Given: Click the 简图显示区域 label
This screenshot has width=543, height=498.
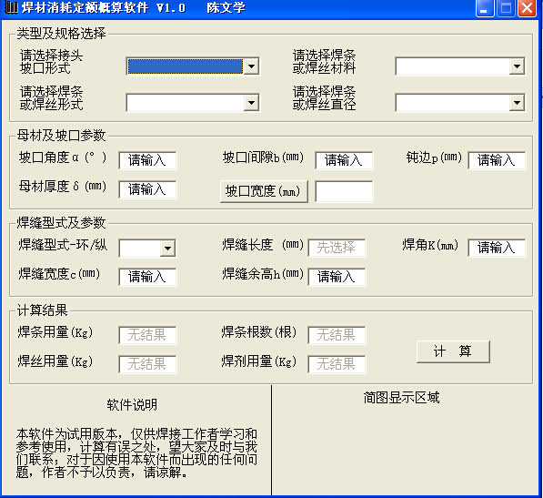Looking at the screenshot, I should 401,398.
